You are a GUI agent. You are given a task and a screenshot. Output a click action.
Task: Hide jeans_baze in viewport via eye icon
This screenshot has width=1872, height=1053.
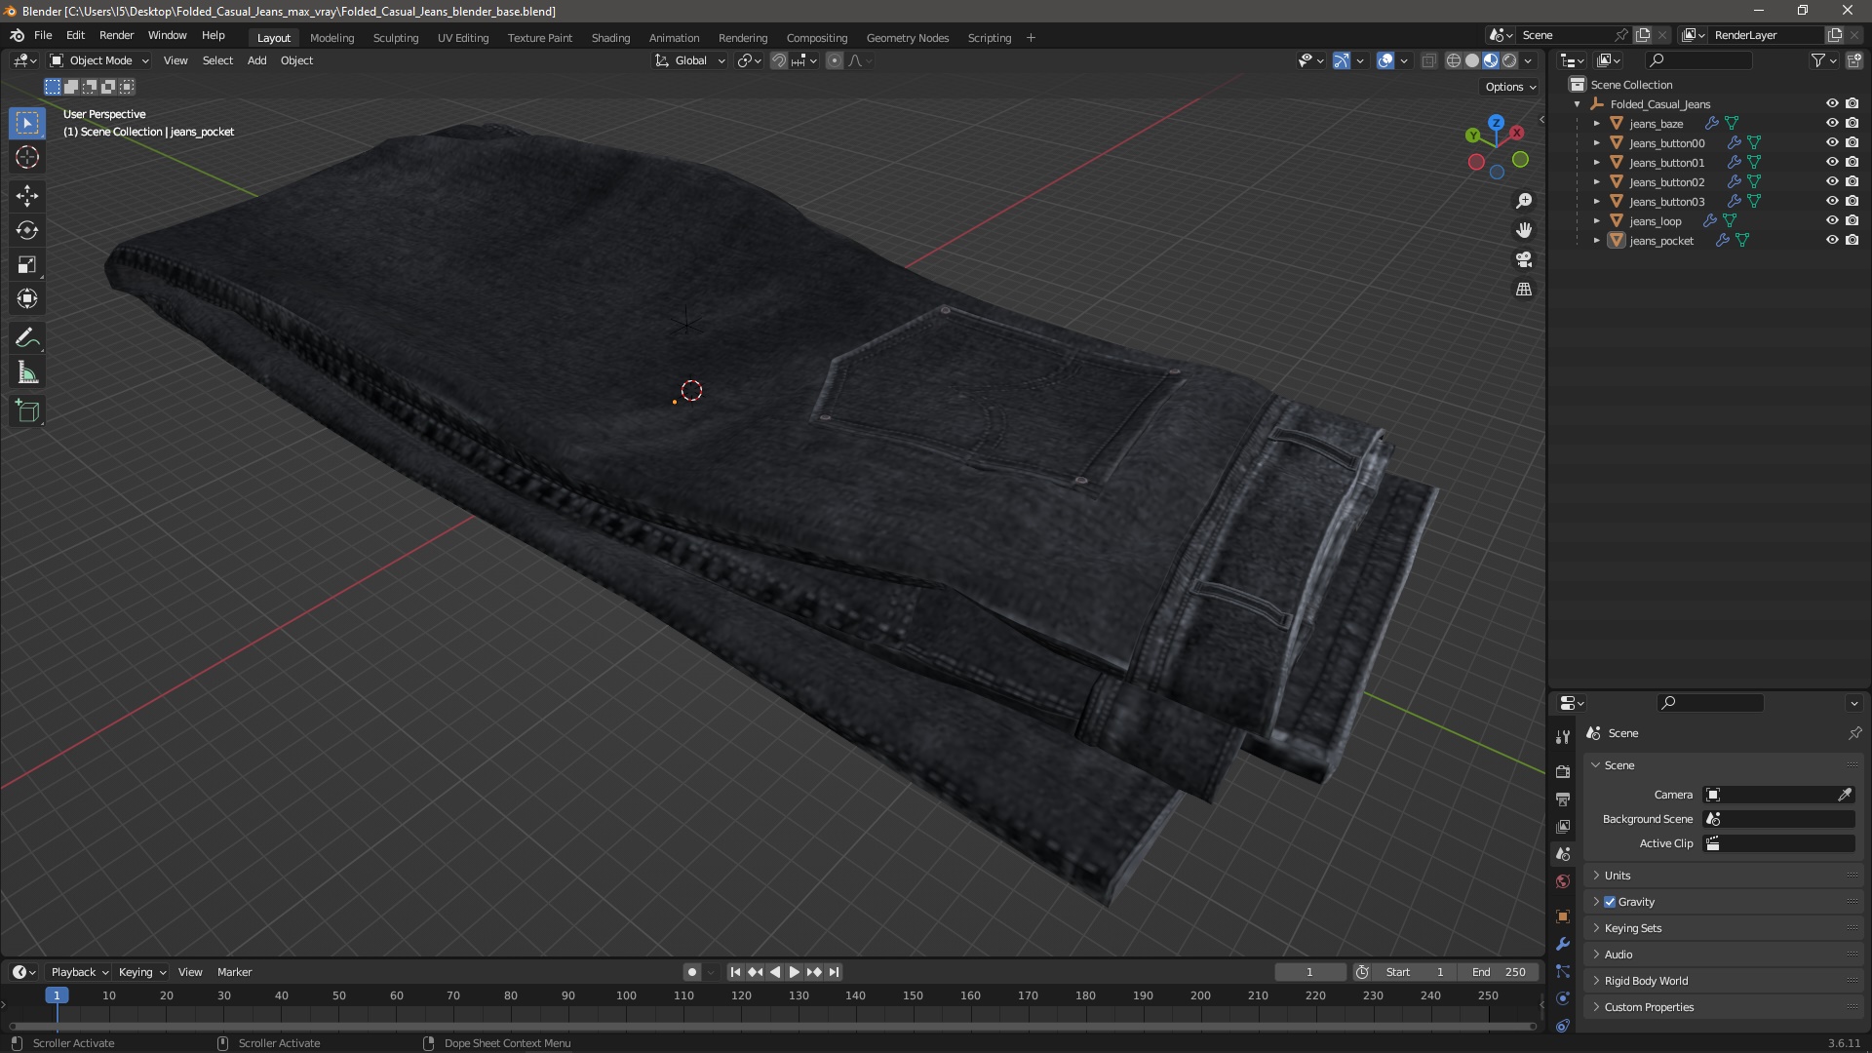click(x=1832, y=123)
